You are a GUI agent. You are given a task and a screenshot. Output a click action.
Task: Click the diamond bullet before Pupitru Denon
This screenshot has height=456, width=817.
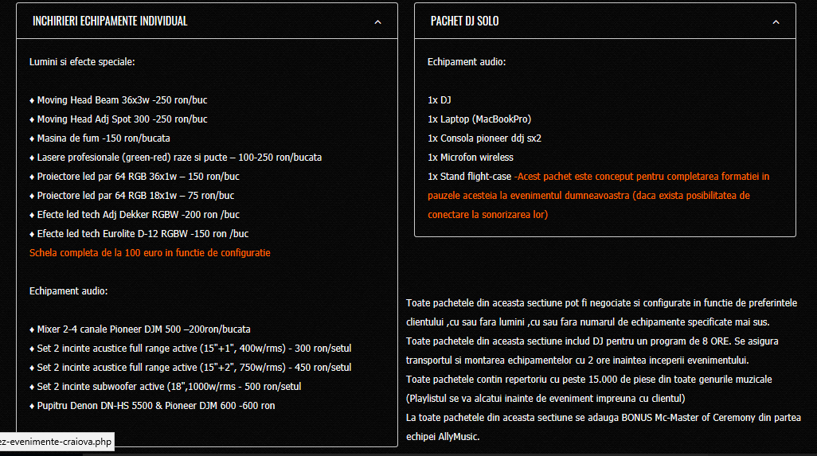coord(32,406)
